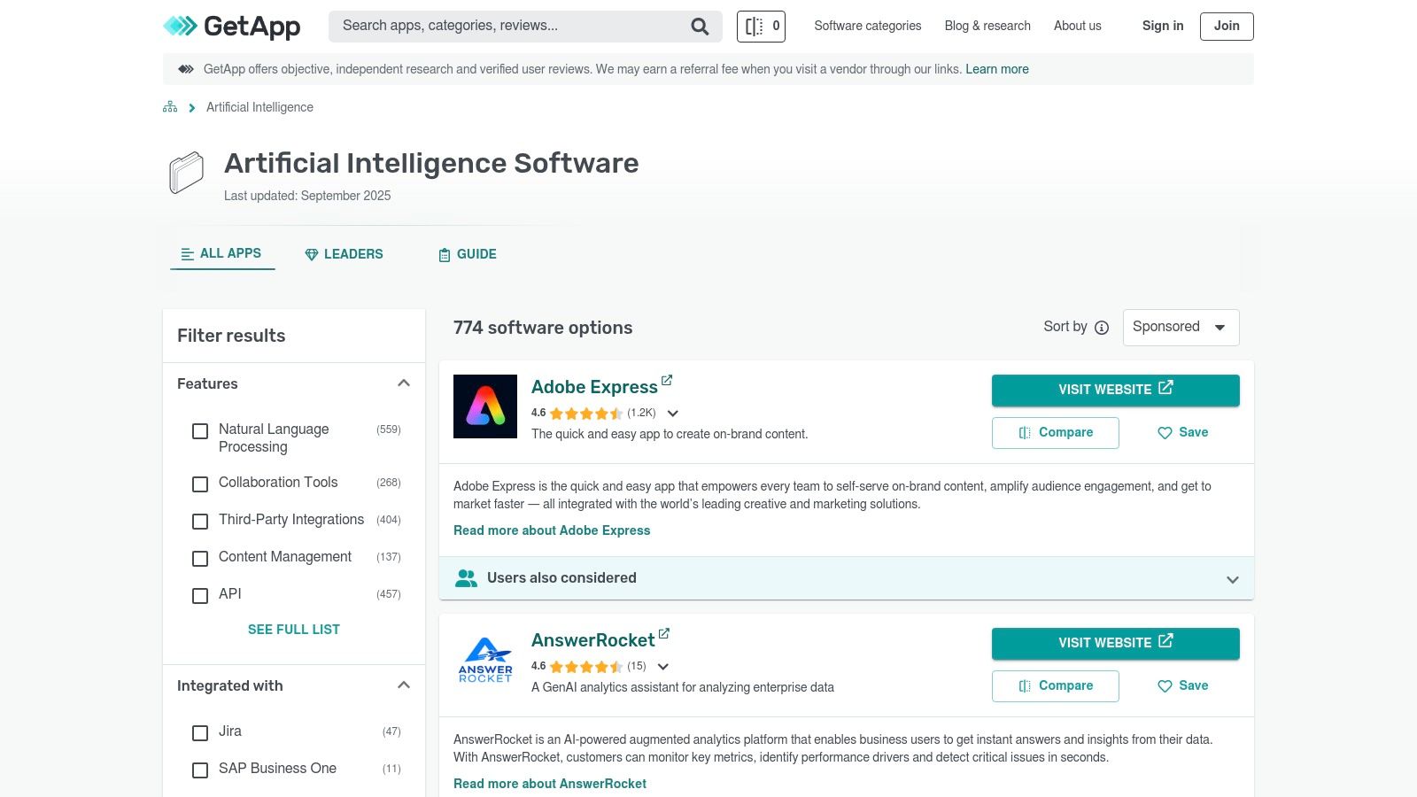Open the Sponsored sort dropdown
The image size is (1417, 797).
click(x=1181, y=327)
